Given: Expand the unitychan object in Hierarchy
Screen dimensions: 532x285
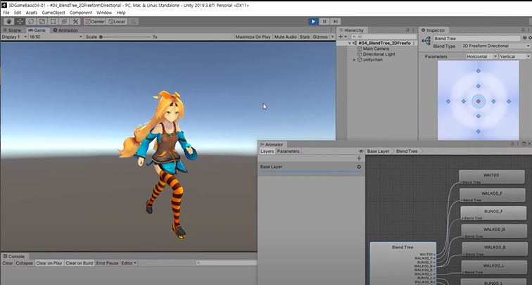Looking at the screenshot, I should 355,60.
